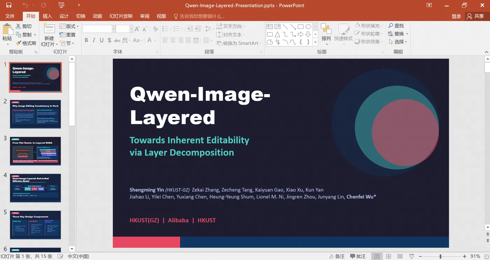Select the Rectangle shape in gallery
Image resolution: width=490 pixels, height=260 pixels.
(301, 26)
